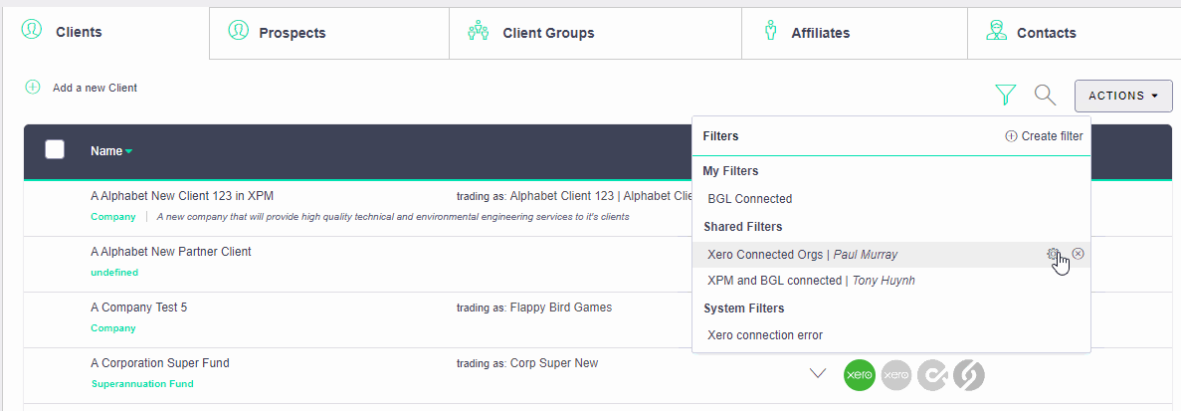Screen dimensions: 1181x411
Task: Click Add a new Client link
Action: 95,88
